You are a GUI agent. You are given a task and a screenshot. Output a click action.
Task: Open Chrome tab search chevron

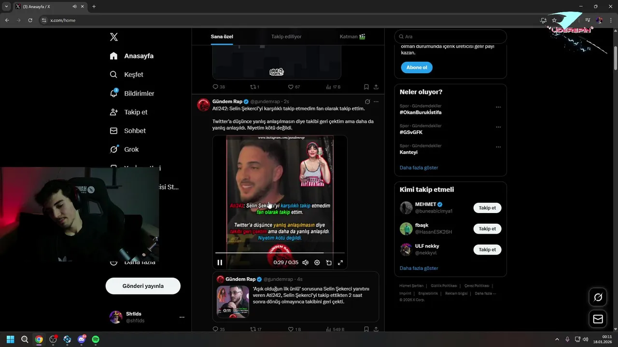(6, 6)
